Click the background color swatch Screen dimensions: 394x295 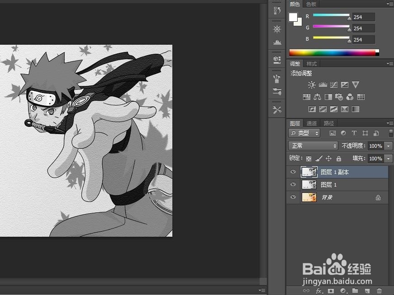pos(299,23)
